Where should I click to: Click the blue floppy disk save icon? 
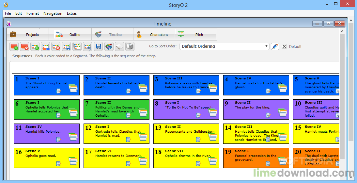[99, 46]
